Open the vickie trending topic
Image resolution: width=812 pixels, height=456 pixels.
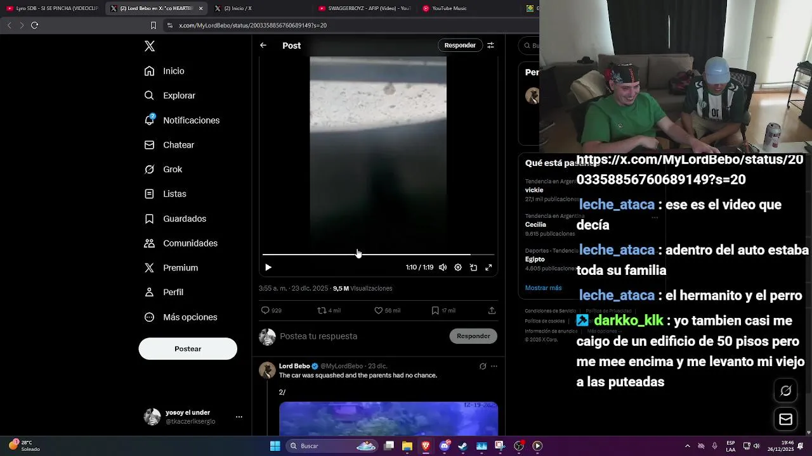[x=534, y=190]
